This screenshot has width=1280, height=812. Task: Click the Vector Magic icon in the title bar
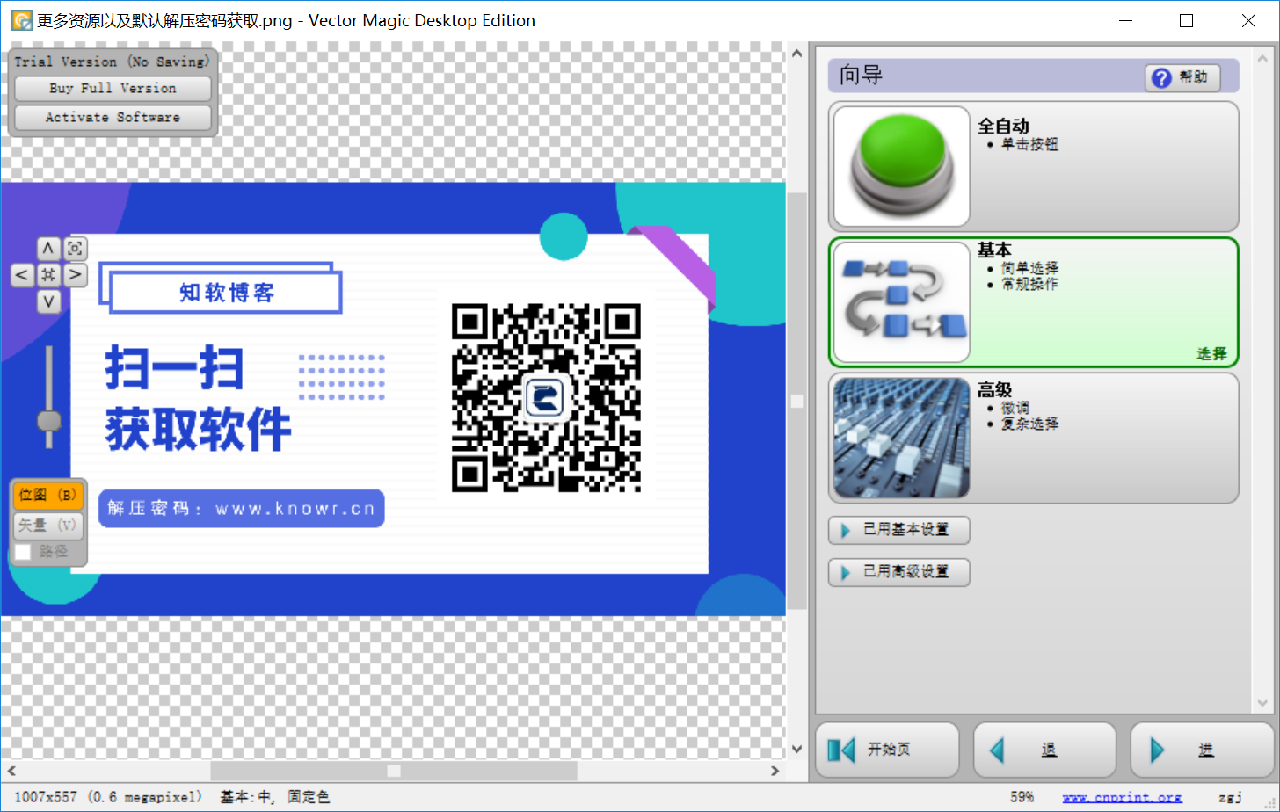pos(21,20)
